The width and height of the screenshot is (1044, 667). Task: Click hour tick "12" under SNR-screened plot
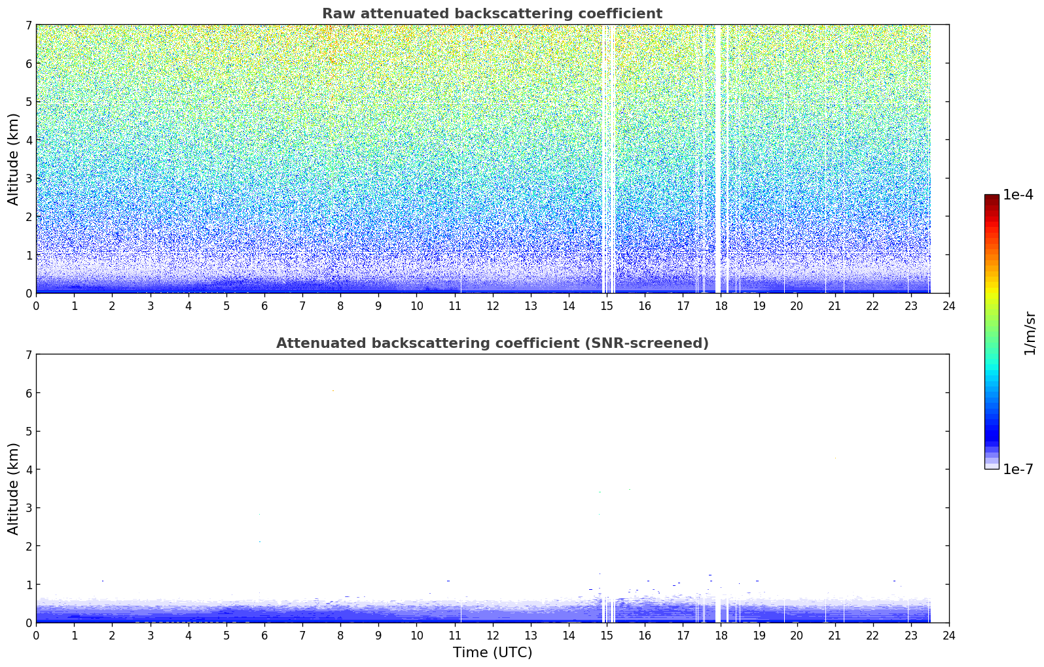coord(492,635)
